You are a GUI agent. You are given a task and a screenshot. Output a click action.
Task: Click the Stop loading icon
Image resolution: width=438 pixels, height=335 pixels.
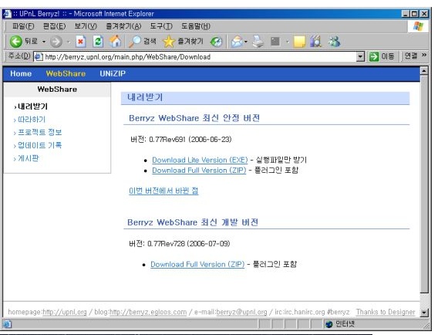(80, 42)
